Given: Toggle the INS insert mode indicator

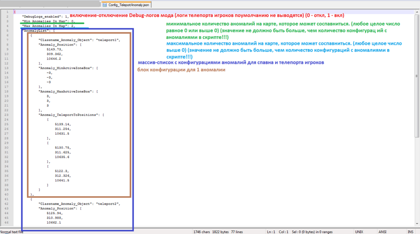Looking at the screenshot, I should tap(410, 232).
